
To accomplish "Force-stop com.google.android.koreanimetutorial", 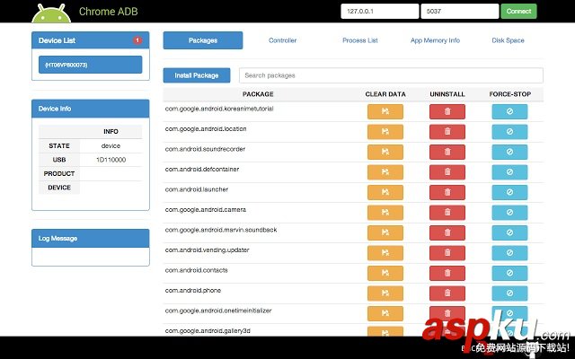I will click(x=509, y=111).
